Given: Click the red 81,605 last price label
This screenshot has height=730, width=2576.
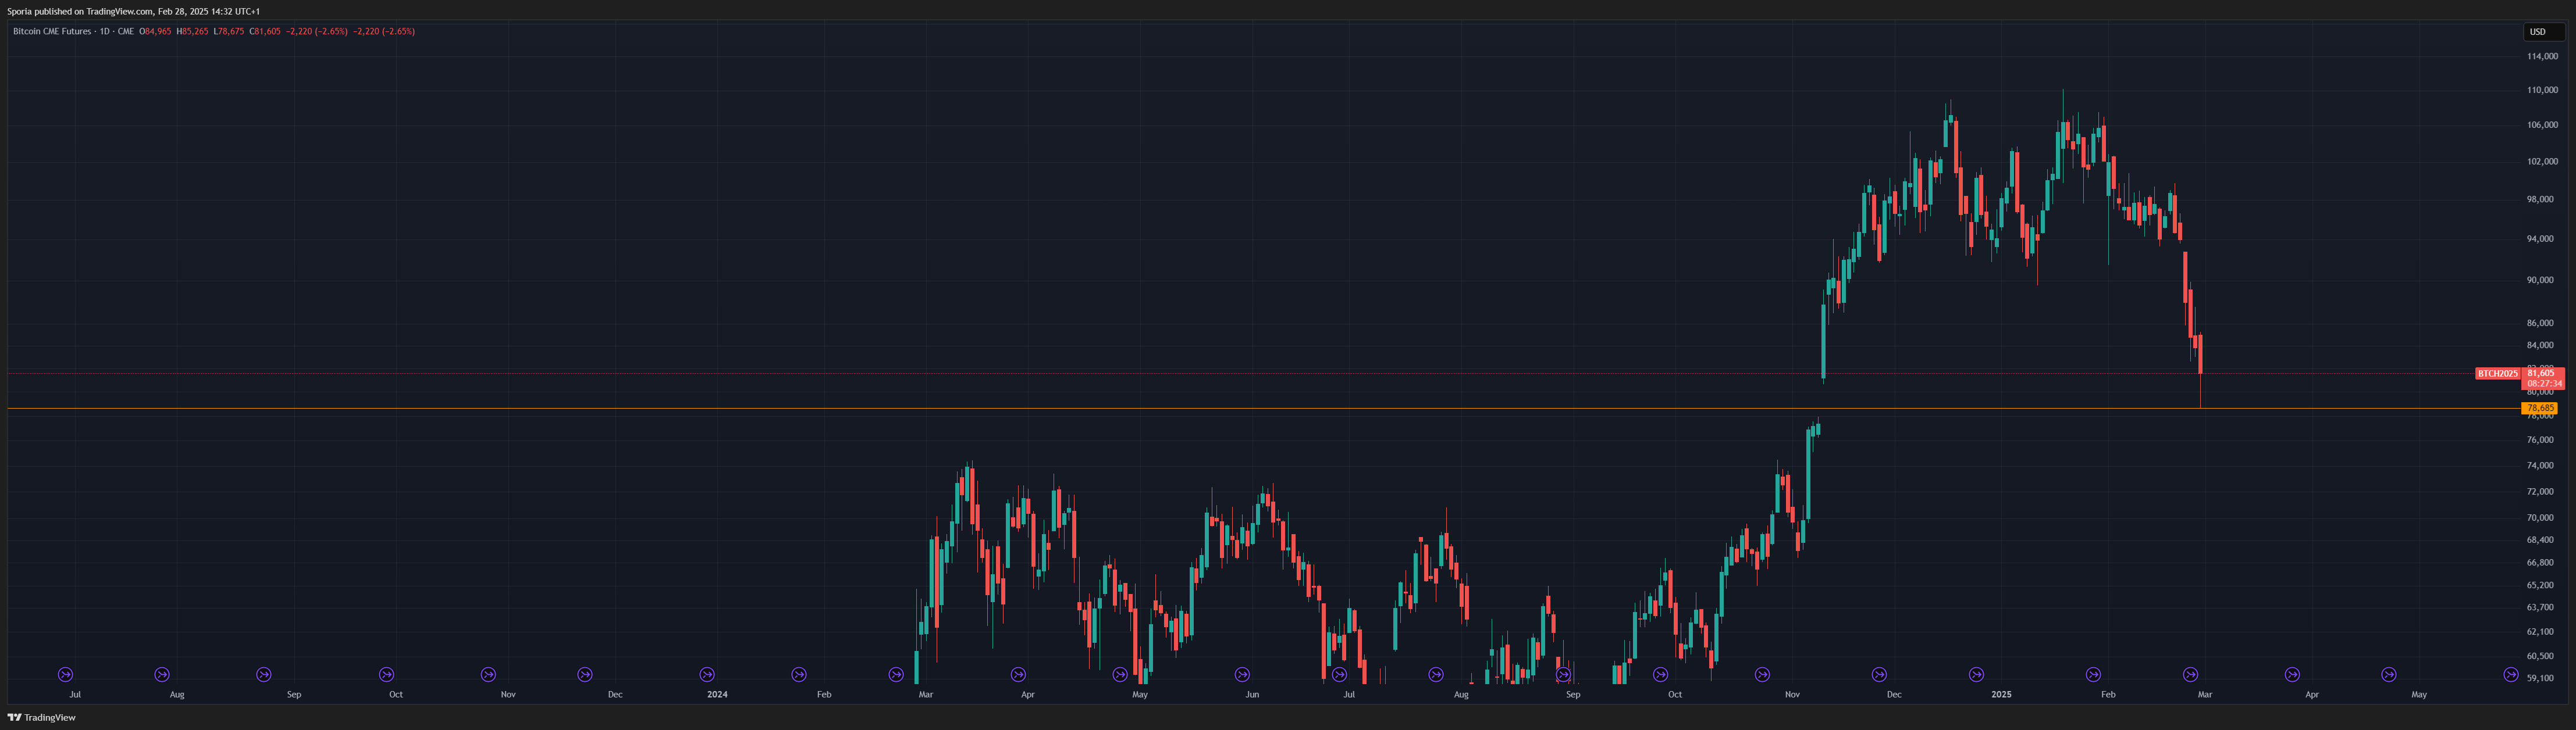Looking at the screenshot, I should click(2541, 373).
